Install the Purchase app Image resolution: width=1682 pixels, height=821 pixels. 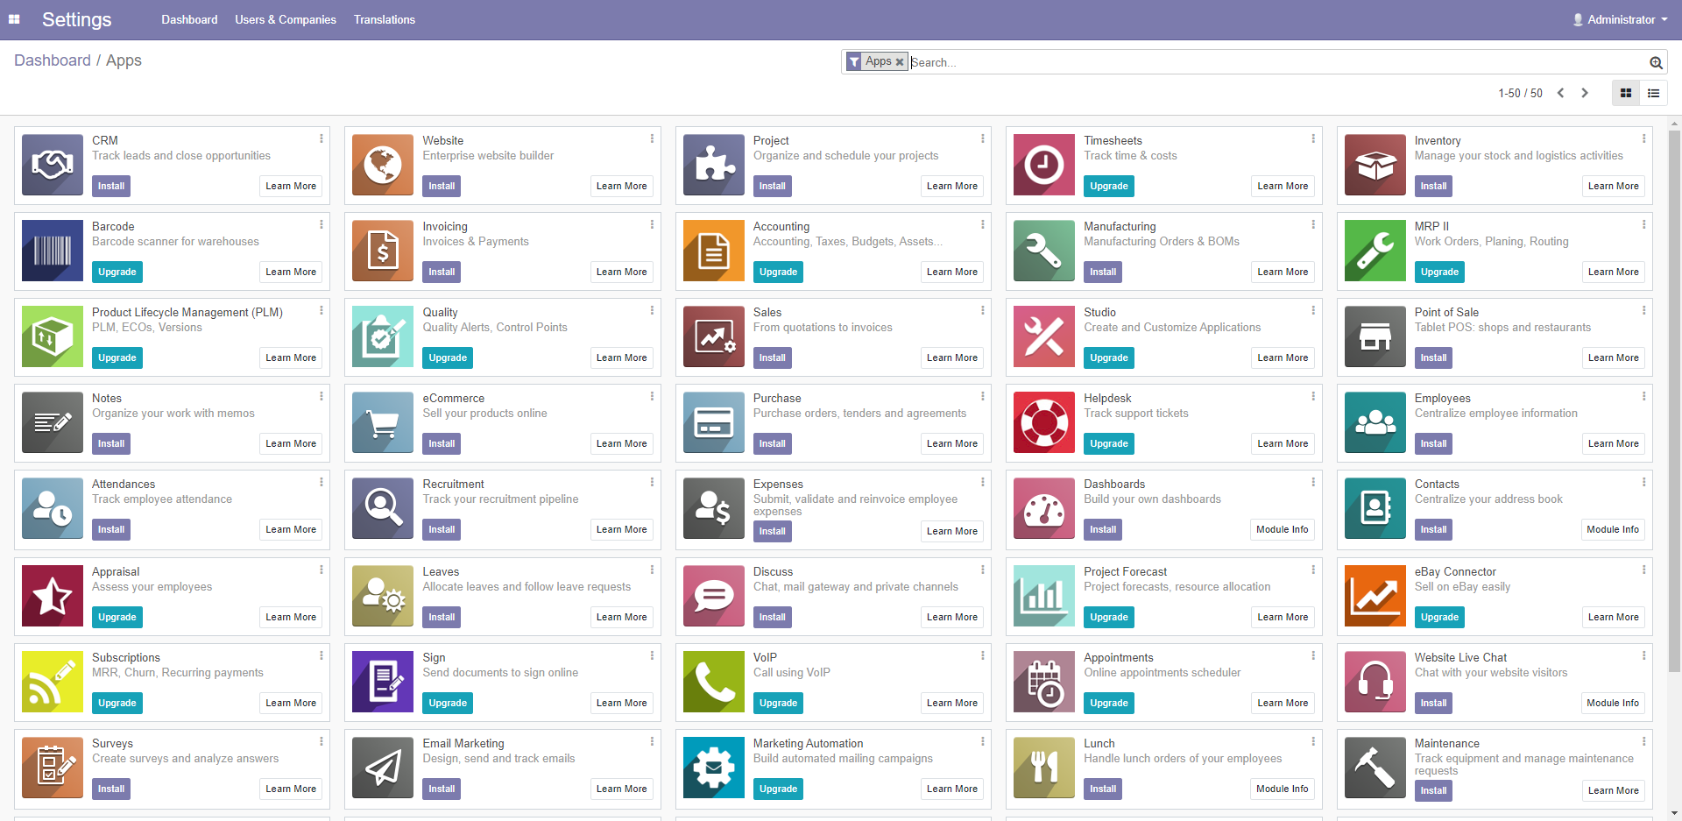pyautogui.click(x=772, y=443)
